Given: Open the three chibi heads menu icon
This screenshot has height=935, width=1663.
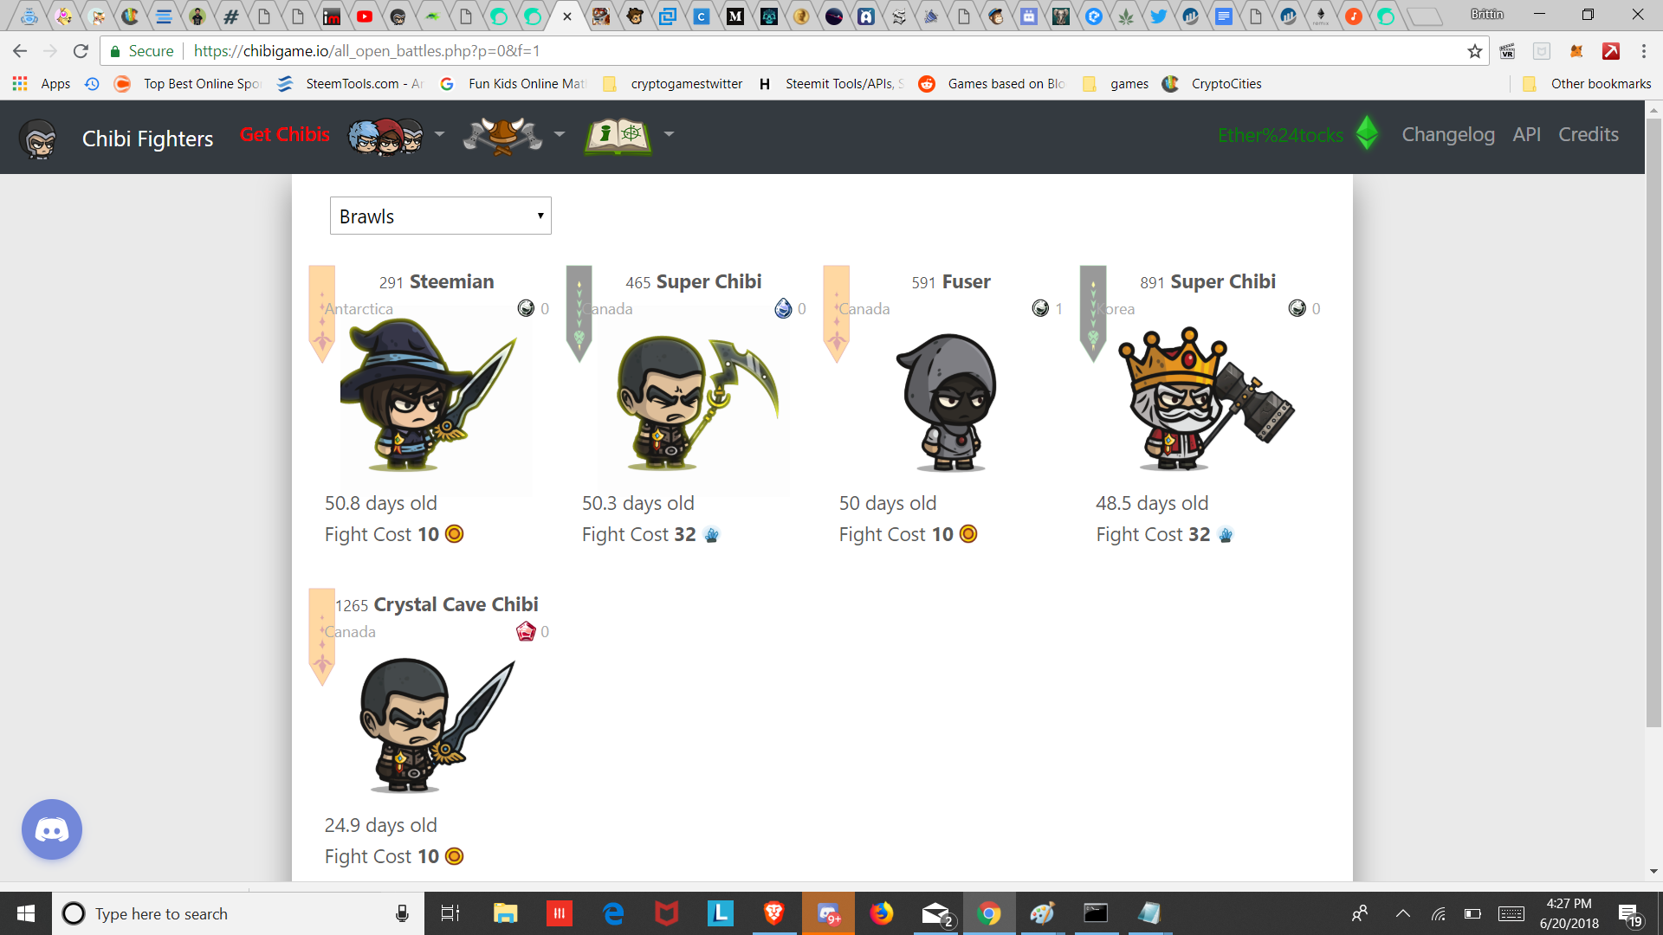Looking at the screenshot, I should 385,135.
